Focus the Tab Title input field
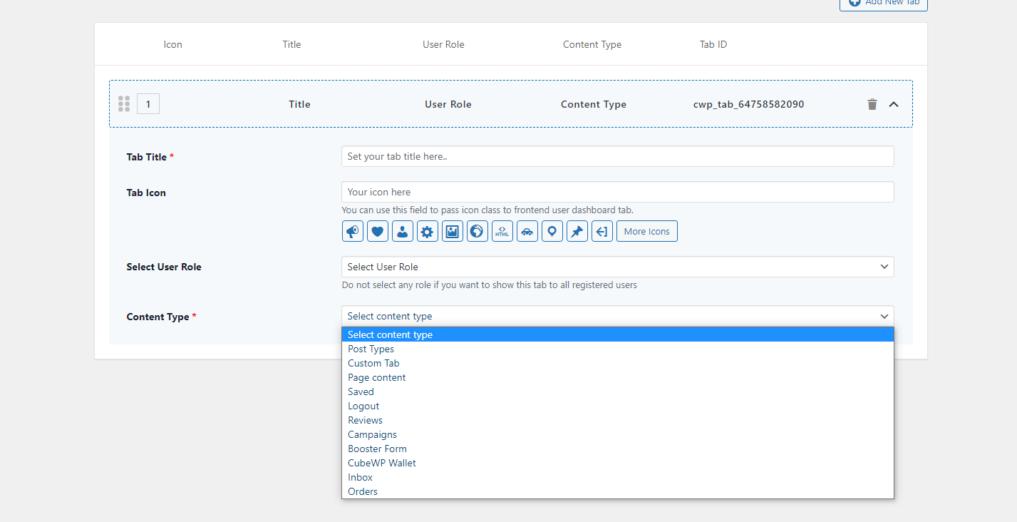 tap(618, 156)
